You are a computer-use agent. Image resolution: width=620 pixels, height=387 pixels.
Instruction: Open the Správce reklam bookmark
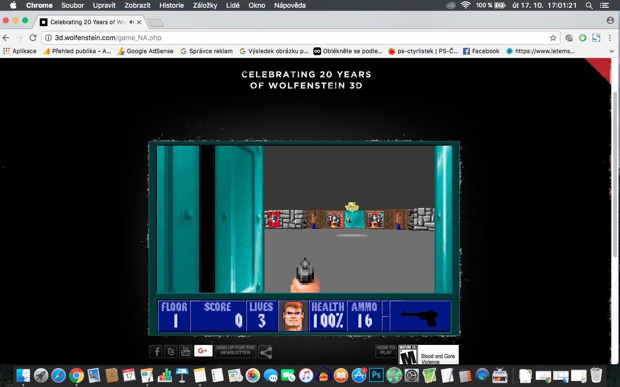coord(206,51)
